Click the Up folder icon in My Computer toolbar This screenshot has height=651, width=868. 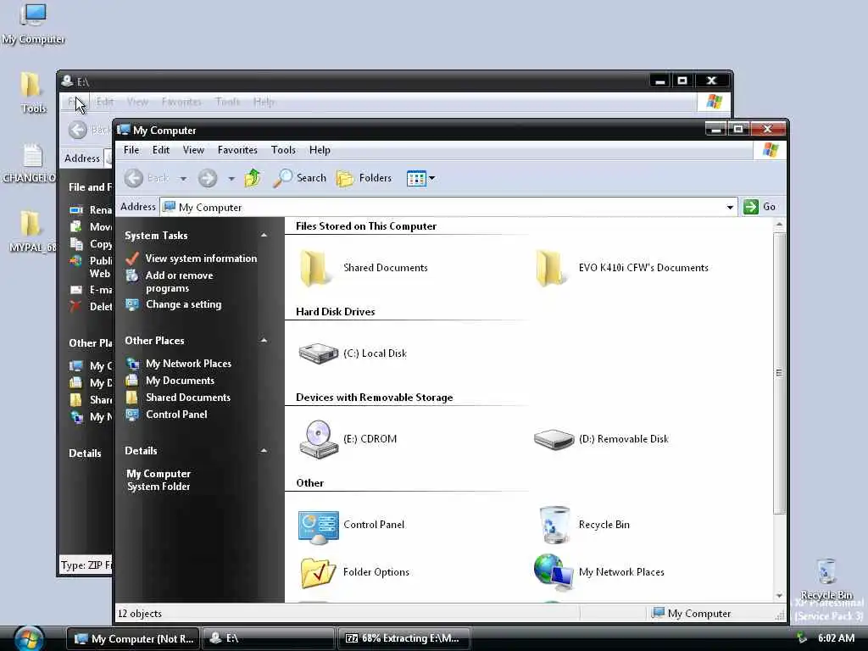(x=253, y=178)
